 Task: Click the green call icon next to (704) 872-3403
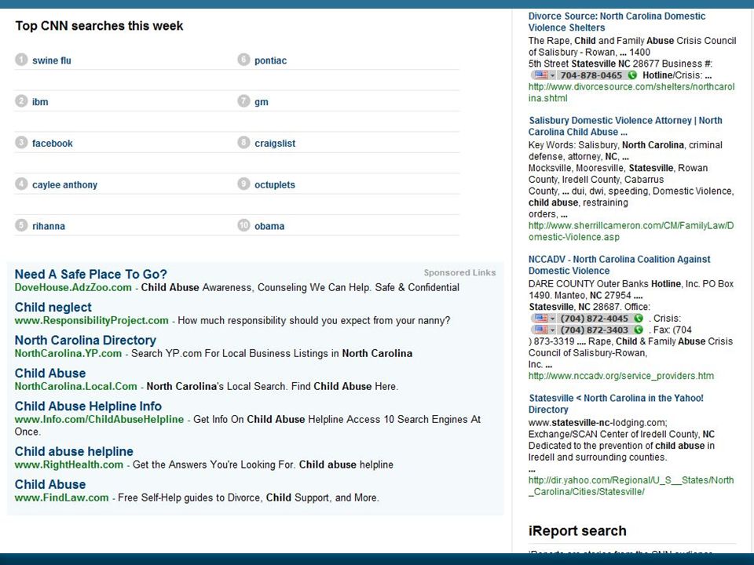tap(639, 330)
